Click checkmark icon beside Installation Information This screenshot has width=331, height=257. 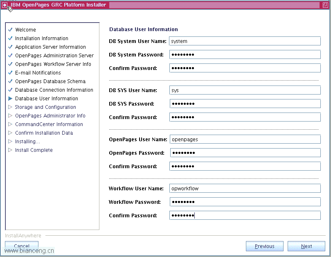click(10, 38)
